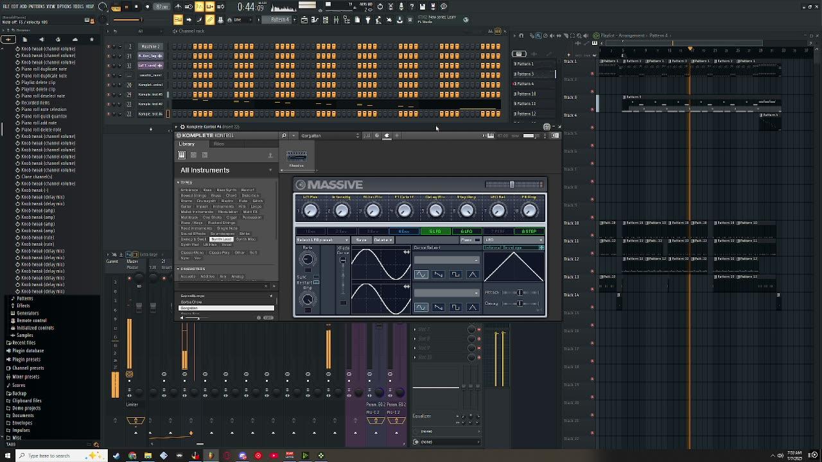
Task: Open the PATTERNS menu
Action: point(36,6)
